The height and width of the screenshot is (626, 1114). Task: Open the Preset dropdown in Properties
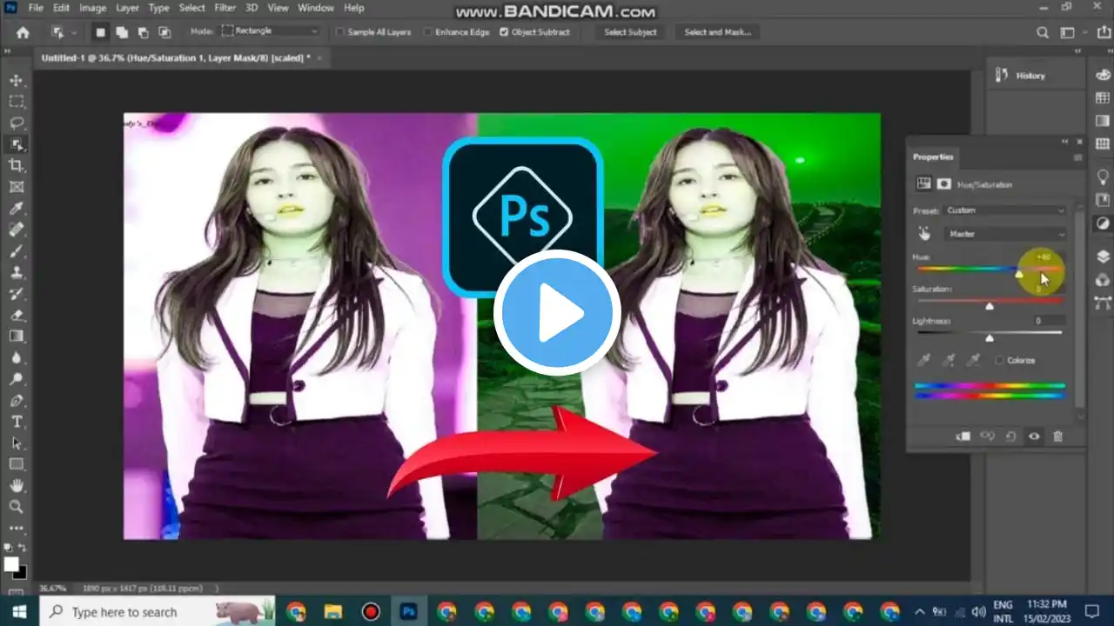[1005, 210]
